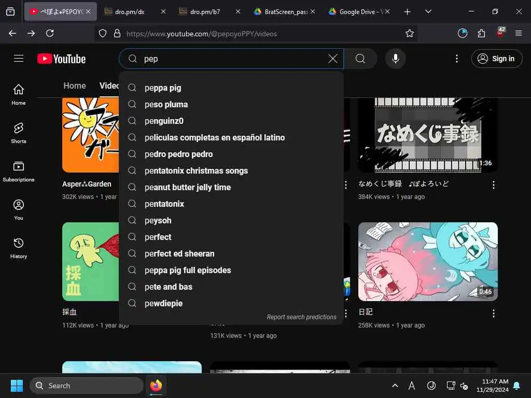
Task: Click the Sign in button
Action: (496, 59)
